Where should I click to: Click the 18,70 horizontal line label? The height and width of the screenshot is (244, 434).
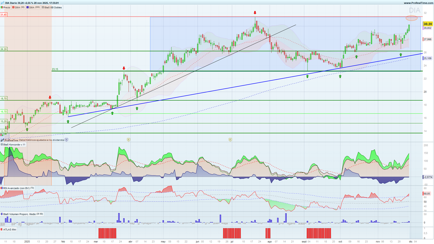coord(4,98)
